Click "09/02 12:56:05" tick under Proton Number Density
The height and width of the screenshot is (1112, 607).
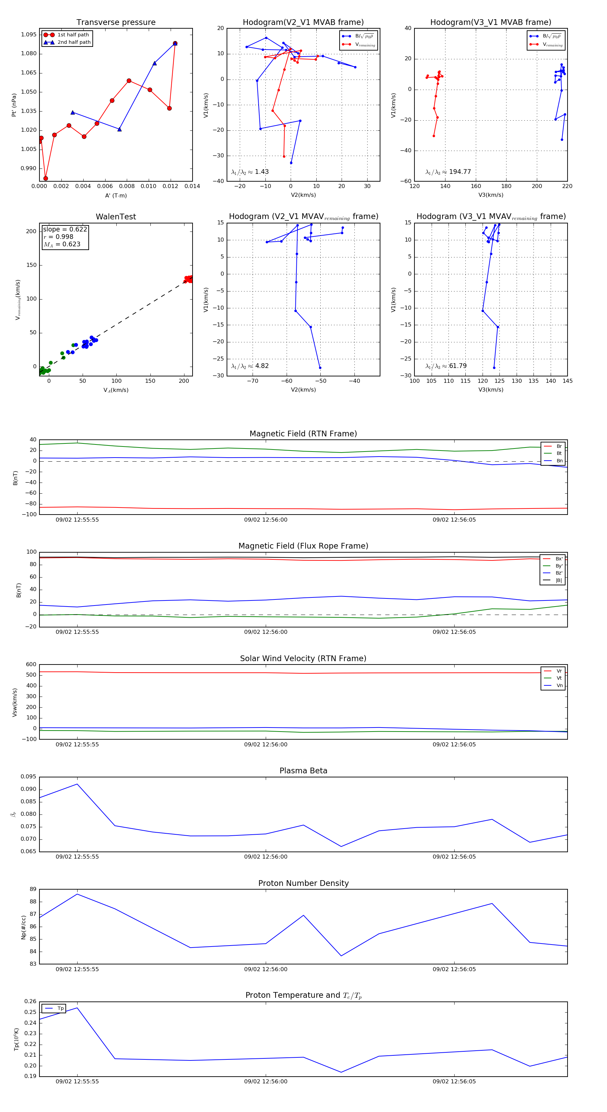(454, 969)
